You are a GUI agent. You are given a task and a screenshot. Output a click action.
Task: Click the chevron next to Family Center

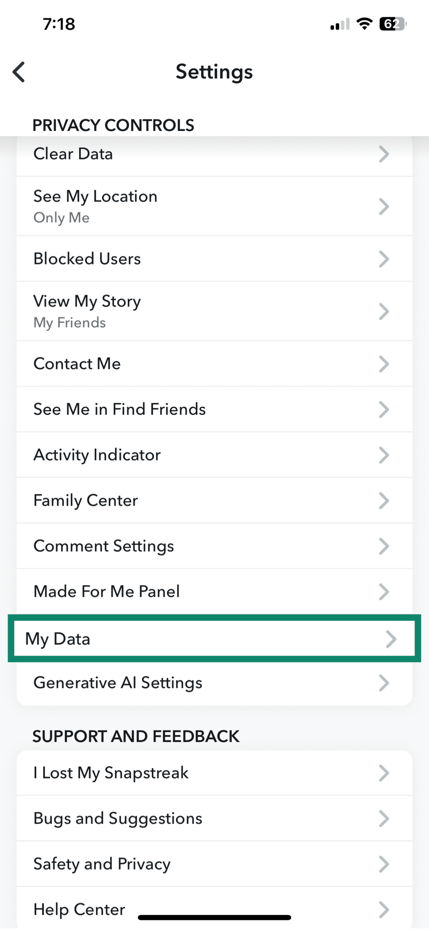click(384, 500)
